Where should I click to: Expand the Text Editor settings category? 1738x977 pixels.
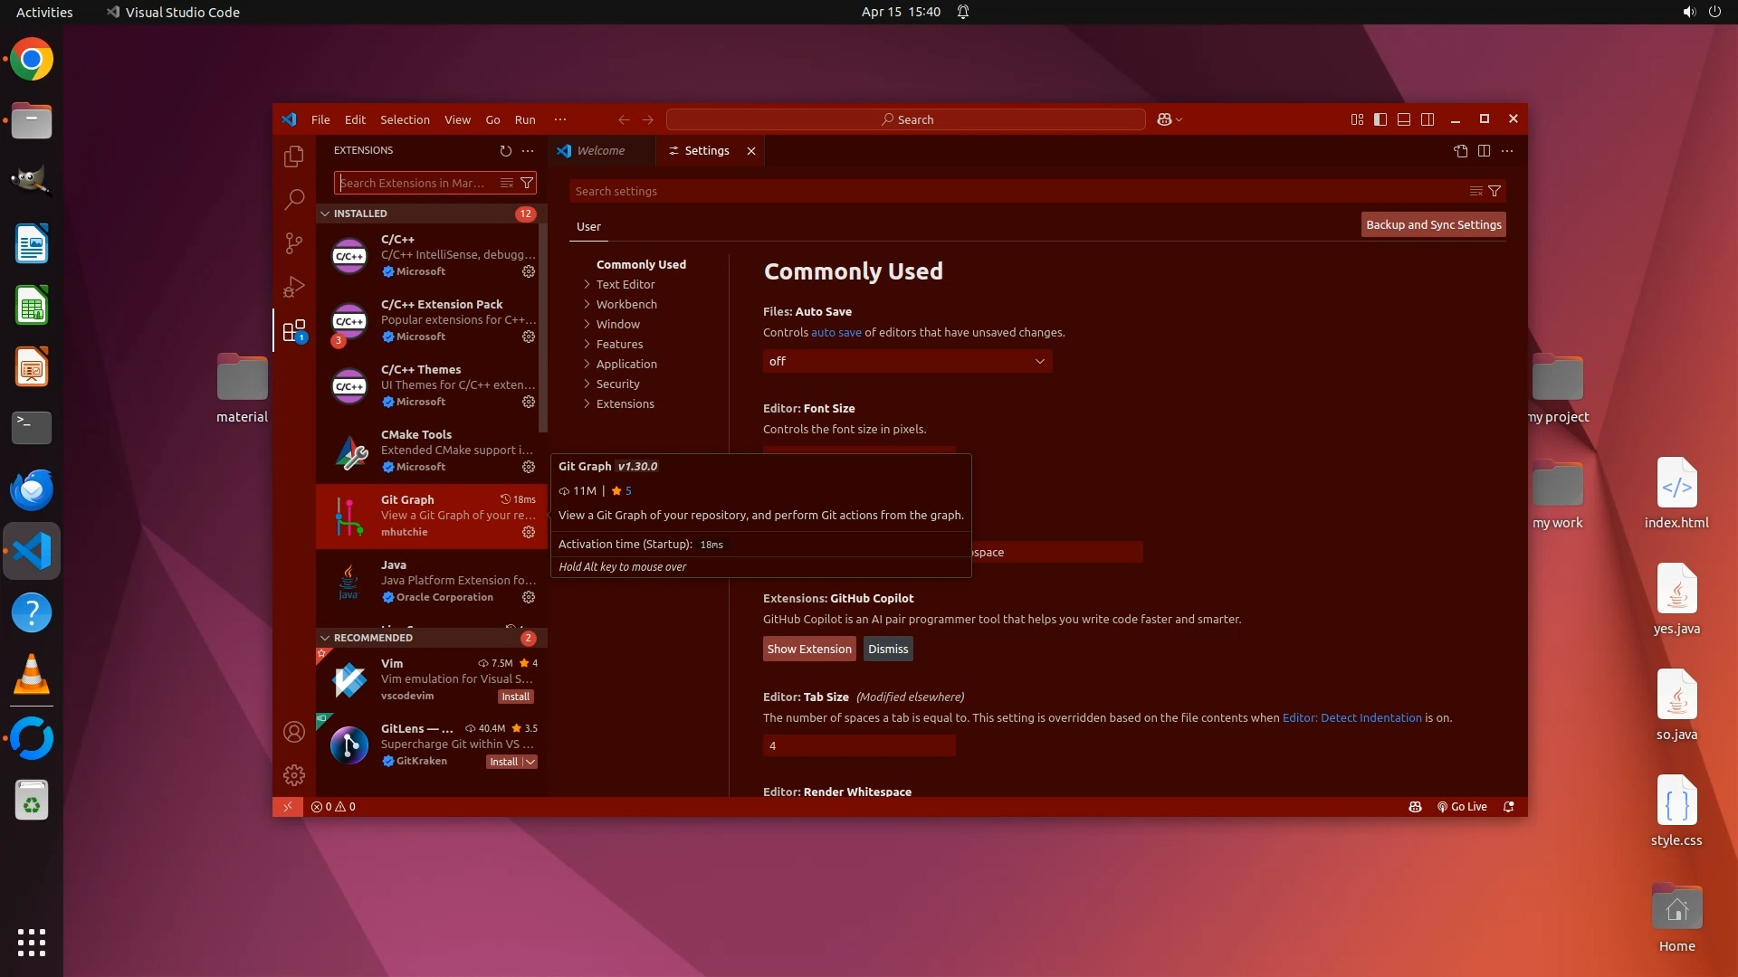625,284
